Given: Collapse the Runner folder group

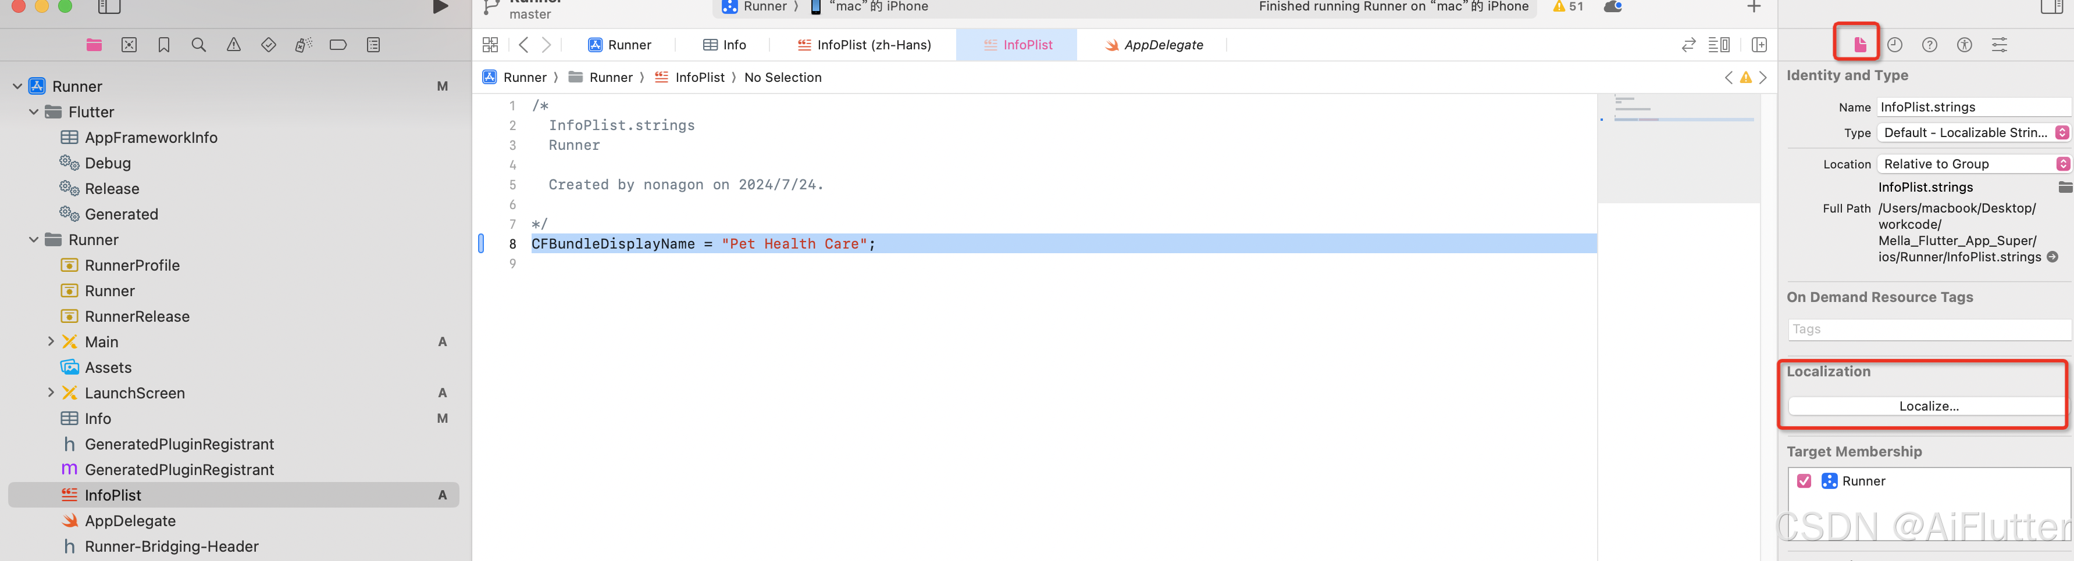Looking at the screenshot, I should 34,239.
